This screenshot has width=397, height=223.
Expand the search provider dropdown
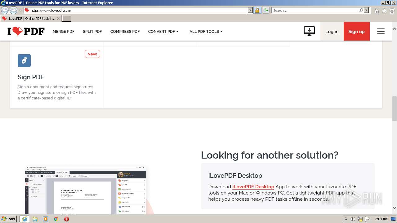pyautogui.click(x=366, y=10)
